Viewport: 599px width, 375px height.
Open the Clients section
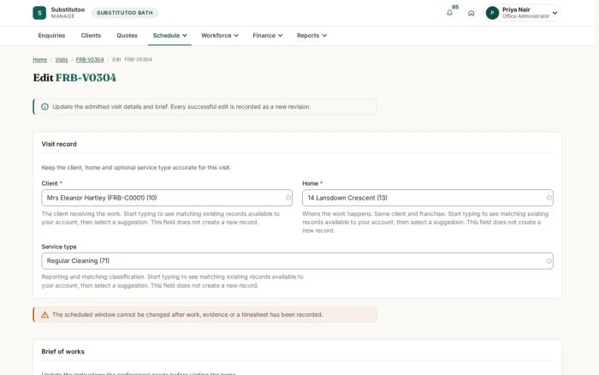click(x=91, y=36)
